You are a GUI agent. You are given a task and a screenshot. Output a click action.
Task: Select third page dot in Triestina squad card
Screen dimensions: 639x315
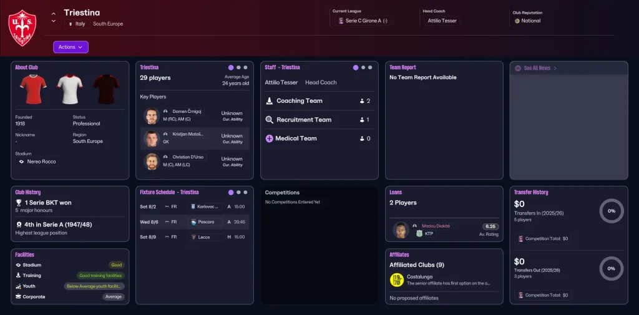tap(245, 67)
